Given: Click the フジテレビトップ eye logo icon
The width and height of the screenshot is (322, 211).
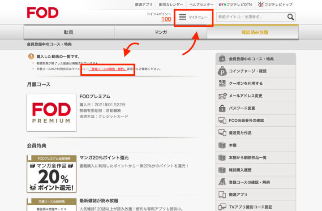Looking at the screenshot, I should [x=261, y=4].
